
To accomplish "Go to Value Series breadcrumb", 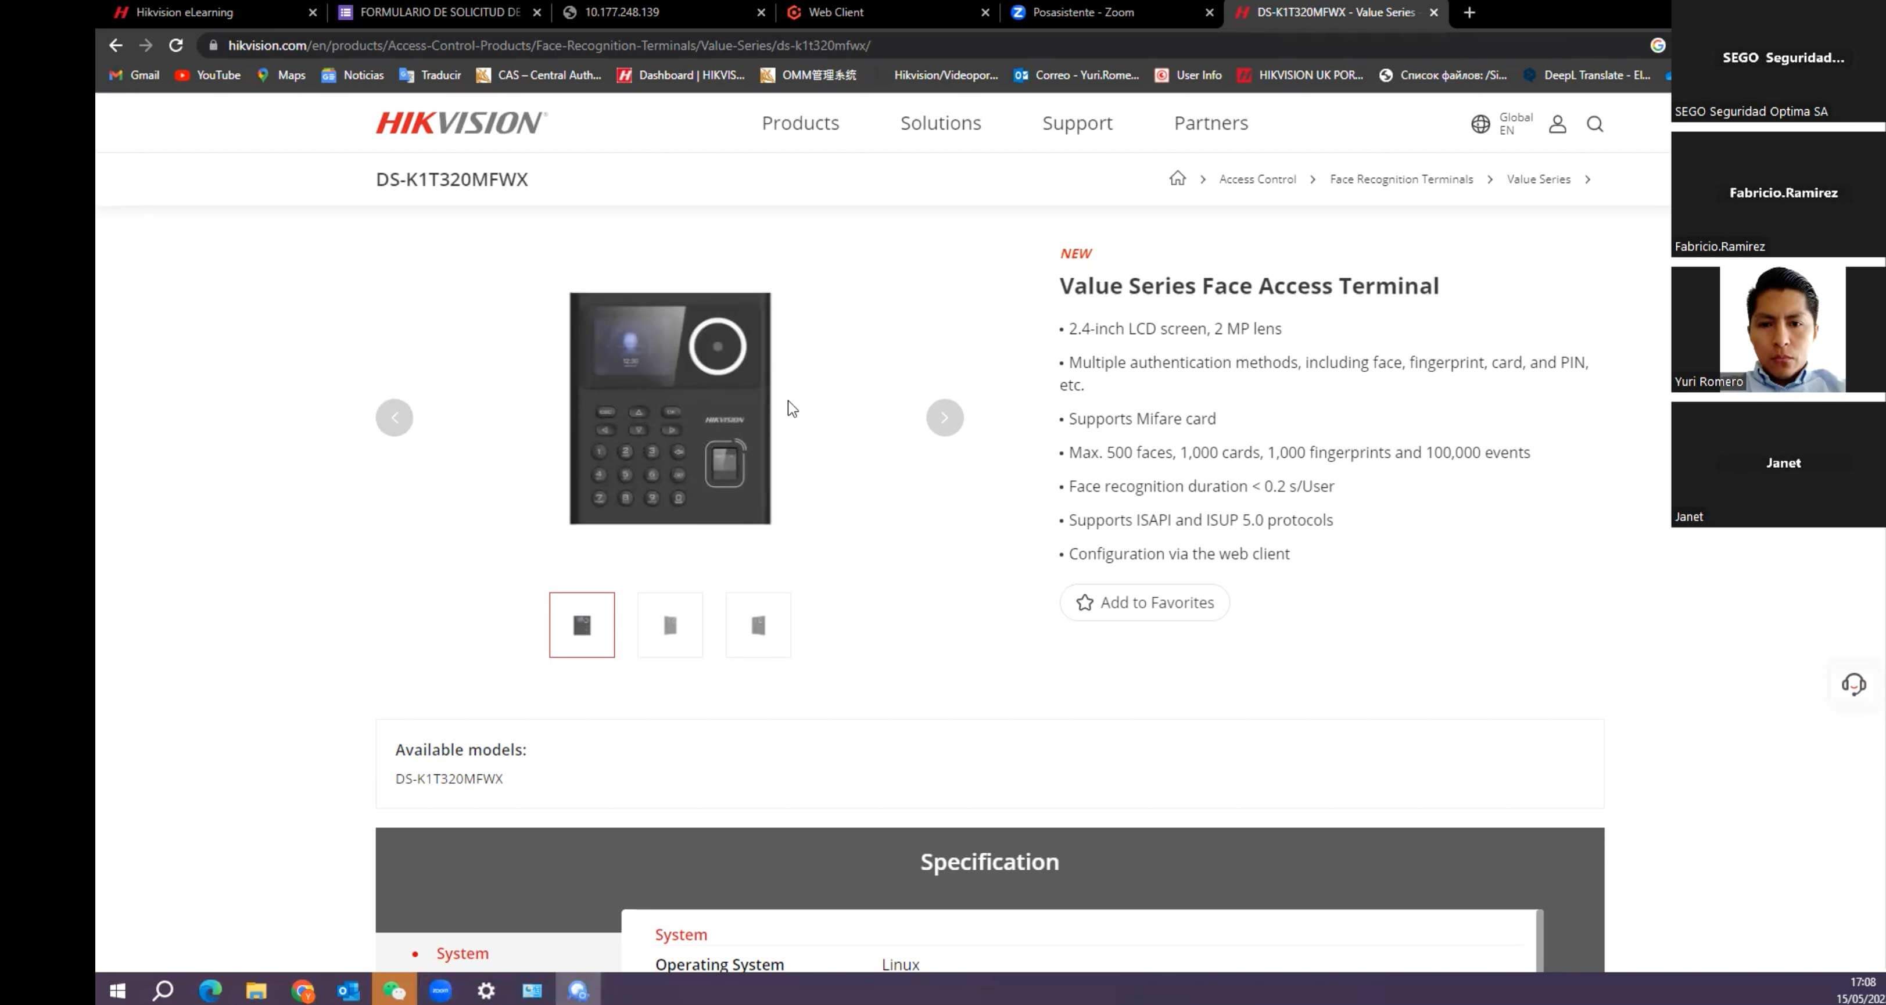I will [x=1538, y=180].
